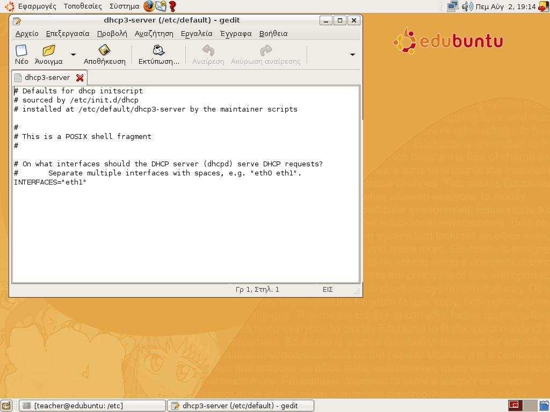This screenshot has height=412, width=550.
Task: Open trash icon in bottom panel corner
Action: [544, 406]
